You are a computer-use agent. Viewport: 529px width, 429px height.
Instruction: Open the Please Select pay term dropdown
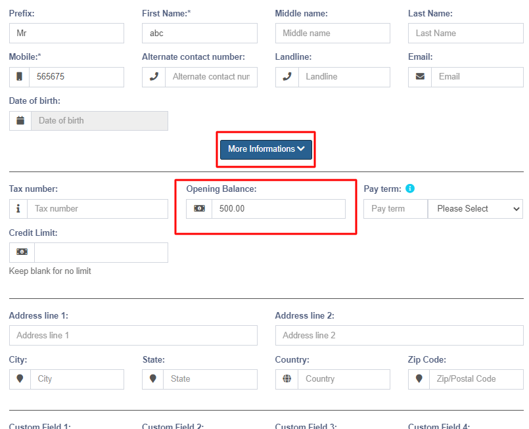(475, 209)
